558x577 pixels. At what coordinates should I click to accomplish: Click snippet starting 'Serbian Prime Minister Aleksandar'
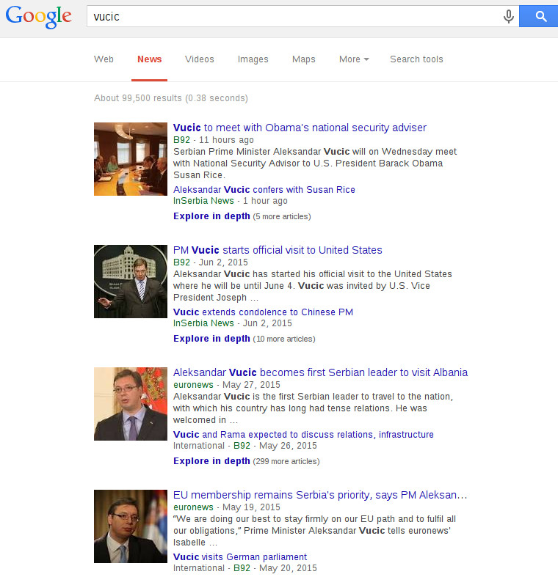coord(315,163)
